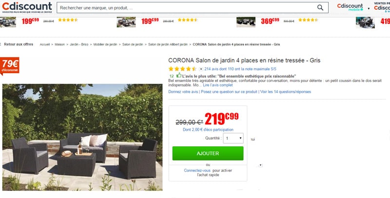Expand the dropdown arrow next to Cdiscount mobile
Viewport: 390px width, 198px height.
[x=369, y=8]
